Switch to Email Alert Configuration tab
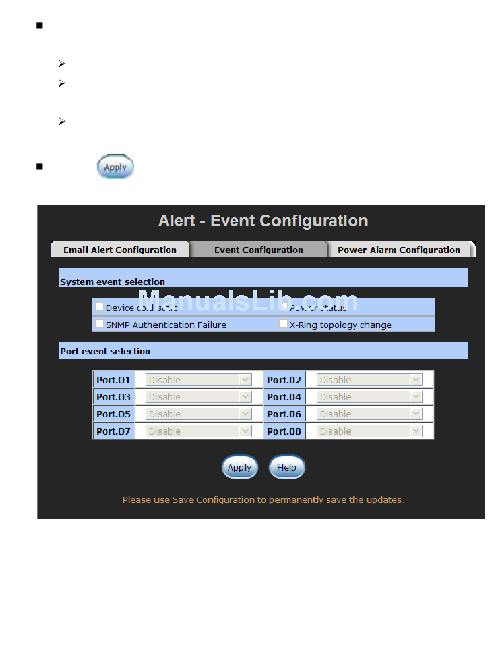Viewport: 489px width, 657px height. tap(120, 250)
